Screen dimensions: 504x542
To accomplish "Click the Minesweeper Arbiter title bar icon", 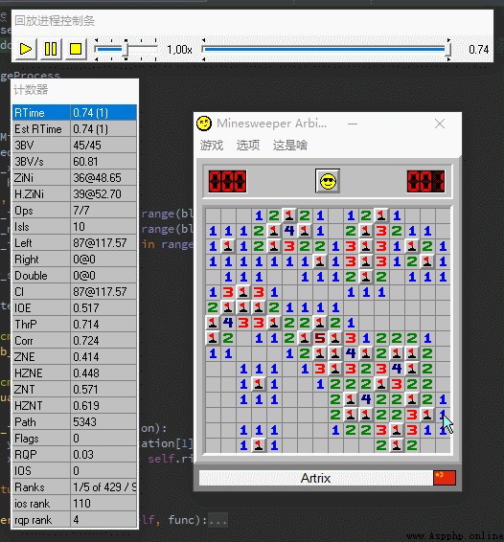I will (204, 124).
